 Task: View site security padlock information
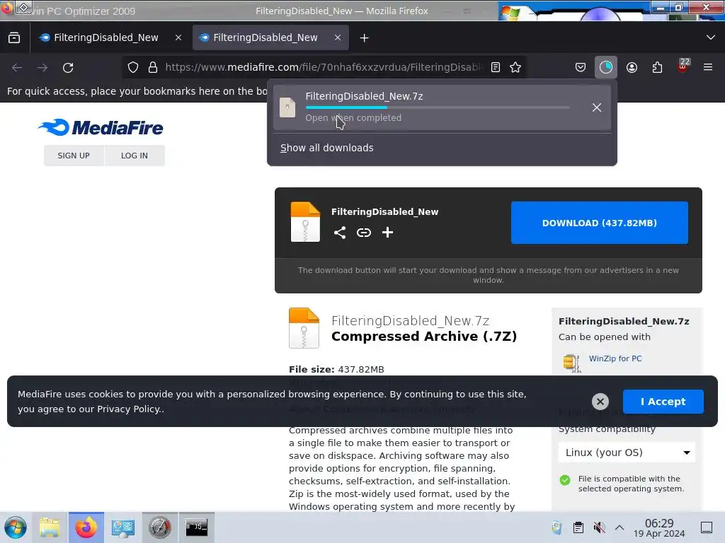point(153,67)
